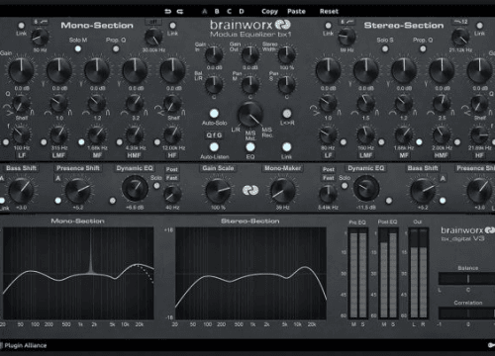
Task: Click the redo arrow icon
Action: pyautogui.click(x=180, y=12)
